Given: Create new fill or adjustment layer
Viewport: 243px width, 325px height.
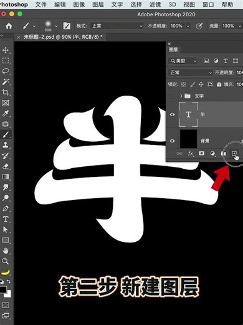Looking at the screenshot, I should [212, 154].
